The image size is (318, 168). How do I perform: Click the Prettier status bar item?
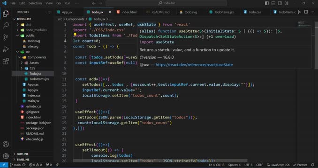pos(300,165)
